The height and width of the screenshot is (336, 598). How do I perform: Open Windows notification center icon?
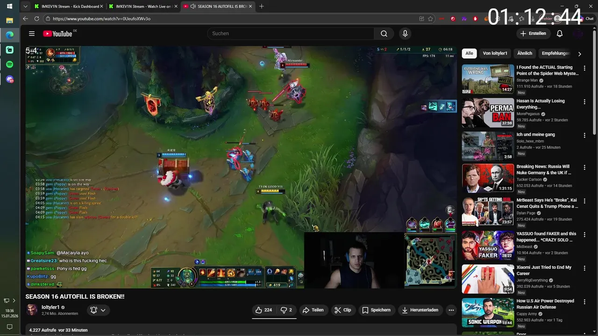point(9,328)
